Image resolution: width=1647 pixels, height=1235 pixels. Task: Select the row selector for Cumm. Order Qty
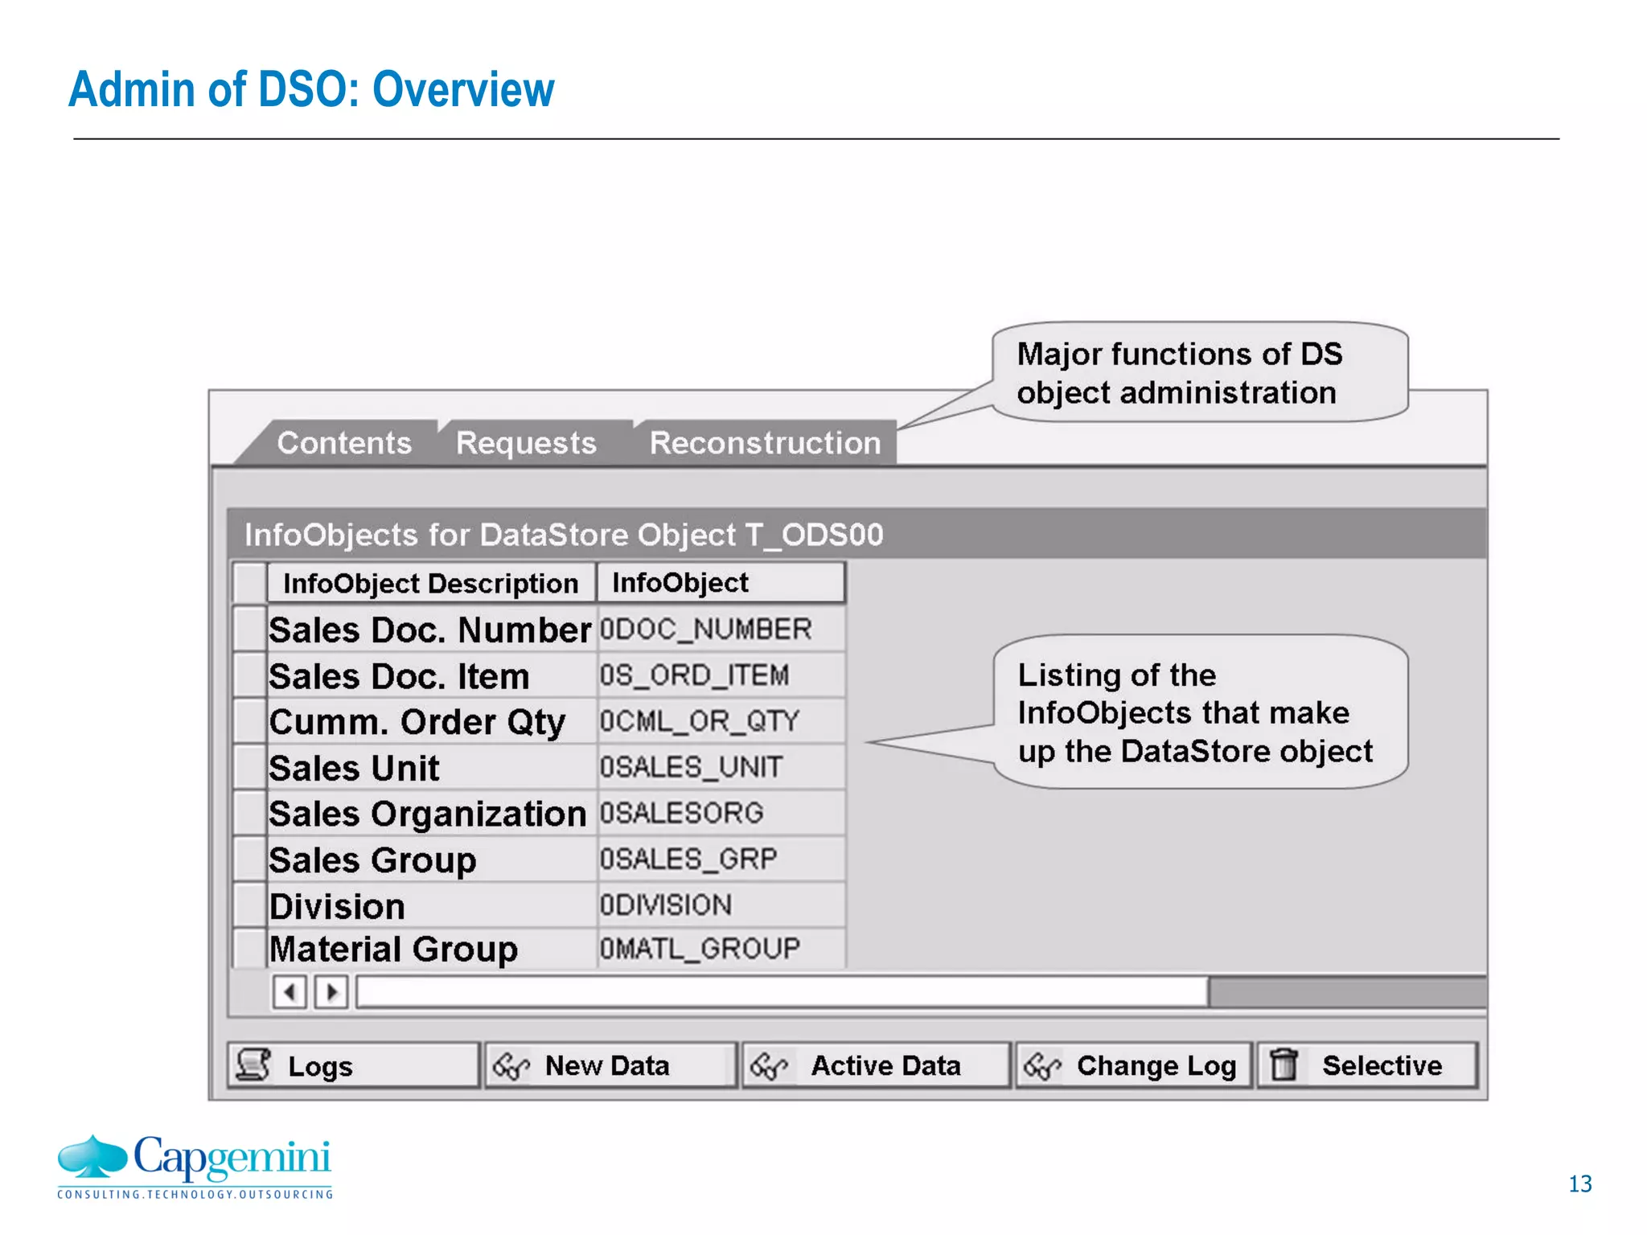pyautogui.click(x=249, y=721)
